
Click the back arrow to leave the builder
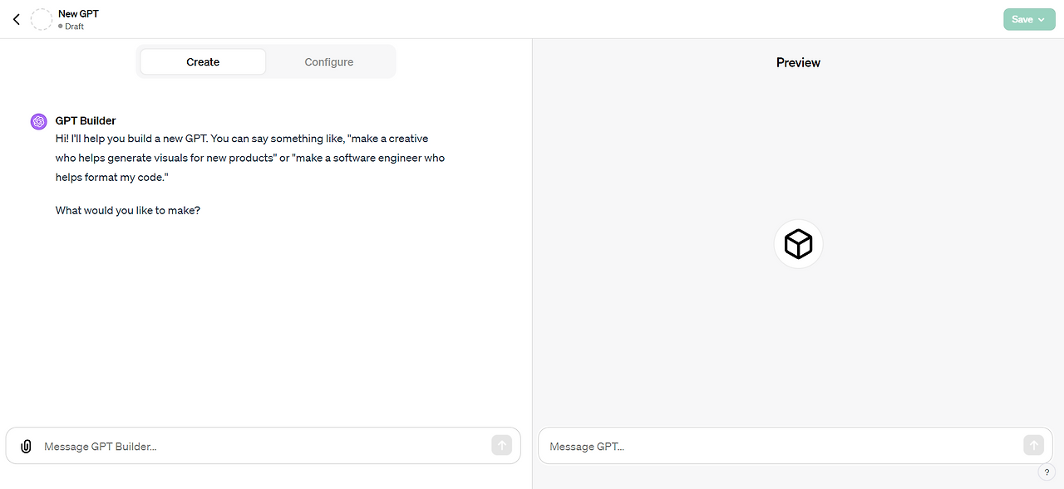pyautogui.click(x=16, y=19)
